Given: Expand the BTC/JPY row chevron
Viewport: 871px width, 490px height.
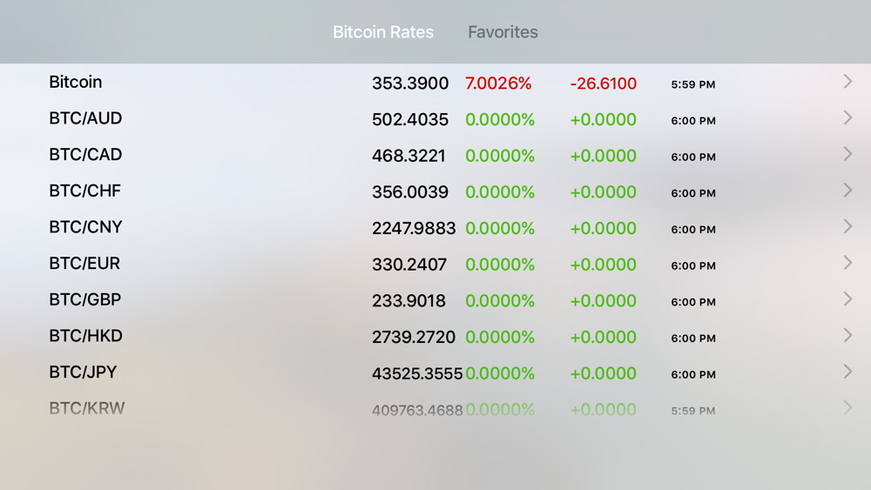Looking at the screenshot, I should pos(847,372).
